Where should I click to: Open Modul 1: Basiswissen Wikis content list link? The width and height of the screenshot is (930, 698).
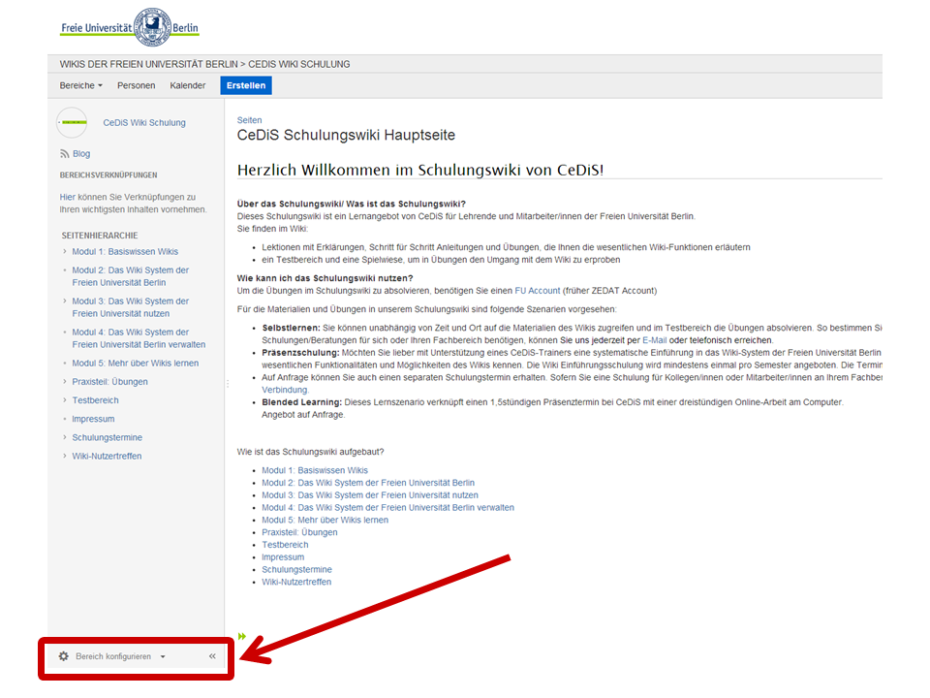click(315, 470)
